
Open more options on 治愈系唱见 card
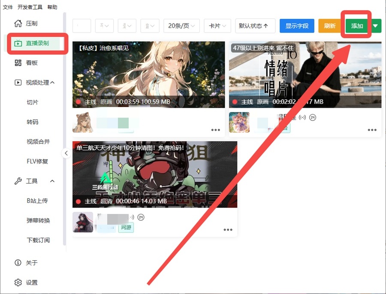tap(216, 130)
